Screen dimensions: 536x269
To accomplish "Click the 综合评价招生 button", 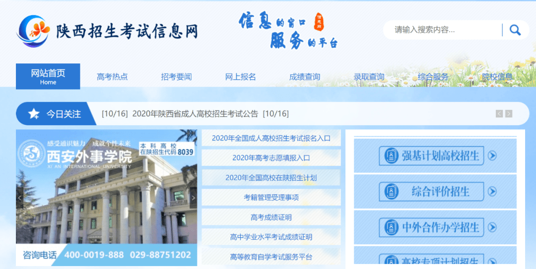I will click(431, 192).
